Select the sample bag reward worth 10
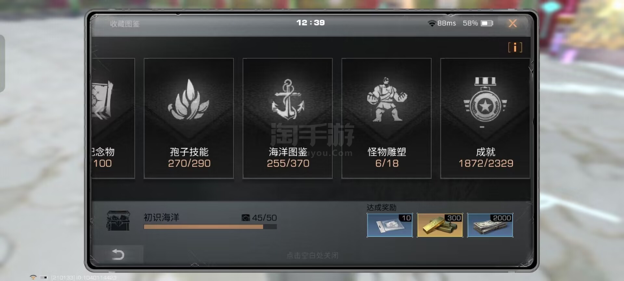Viewport: 624px width, 281px height. pyautogui.click(x=390, y=225)
